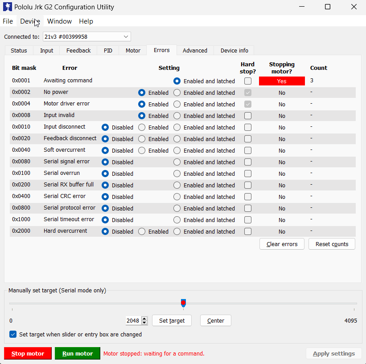Open the Advanced tab
Viewport: 366px width, 364px height.
(195, 50)
